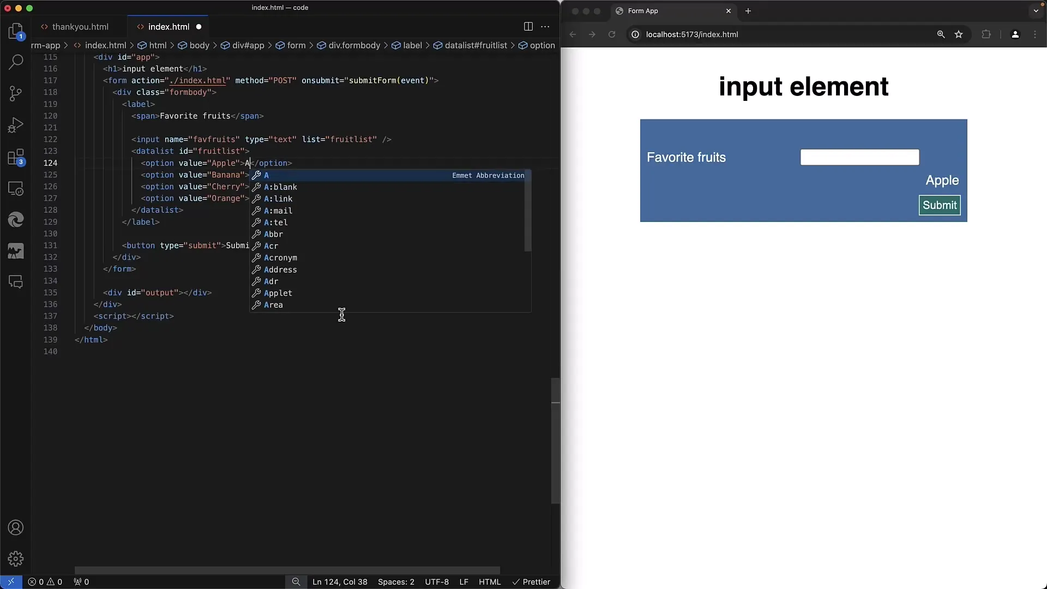Open Chrome extensions puzzle icon
Screen dimensions: 1047x589
click(986, 34)
